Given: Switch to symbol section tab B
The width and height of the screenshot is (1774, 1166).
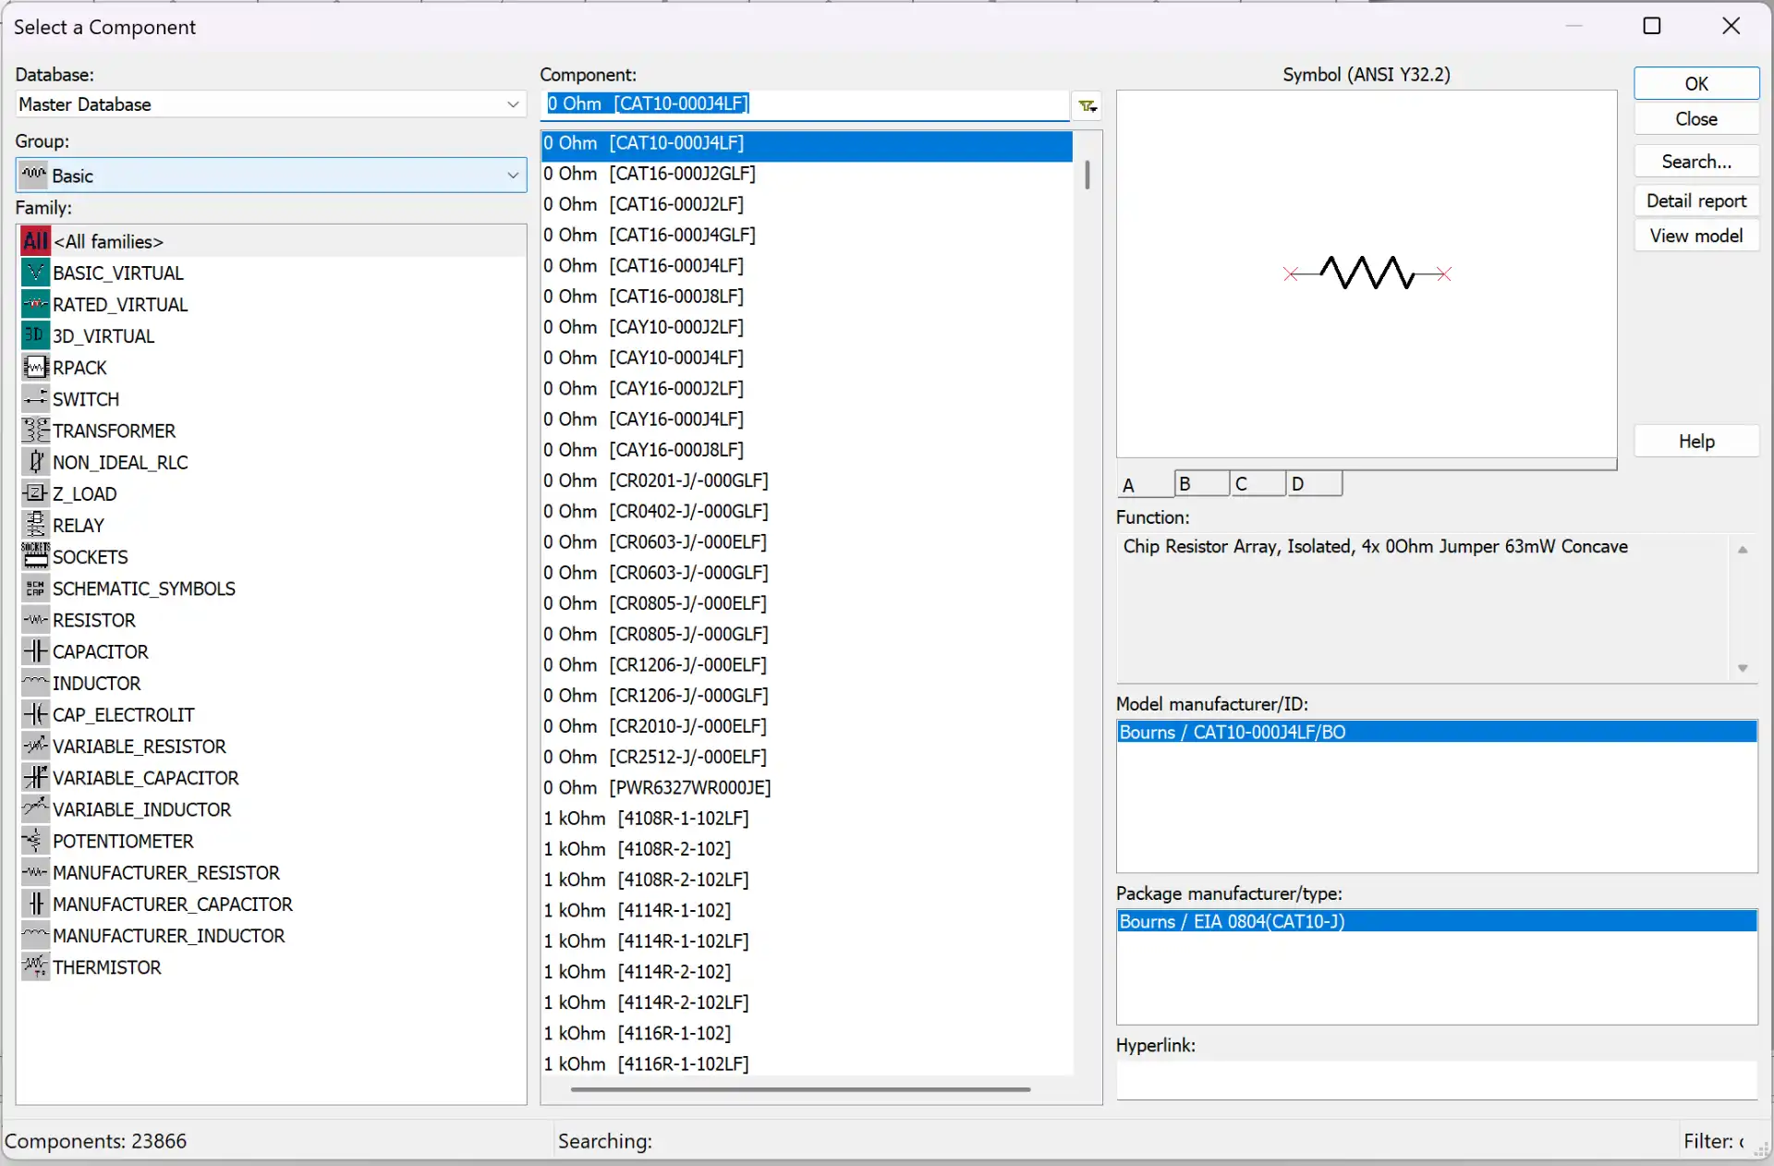Looking at the screenshot, I should (x=1200, y=484).
